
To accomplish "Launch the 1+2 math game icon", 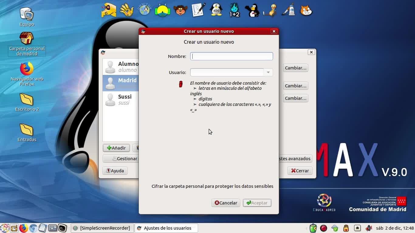I will tap(235, 10).
